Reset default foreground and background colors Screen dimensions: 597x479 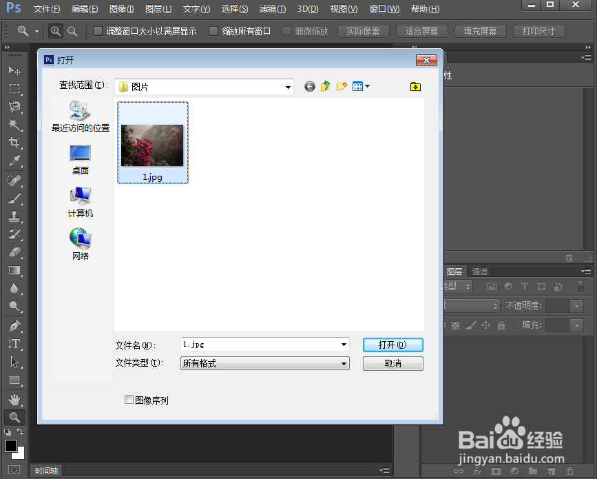click(x=8, y=432)
